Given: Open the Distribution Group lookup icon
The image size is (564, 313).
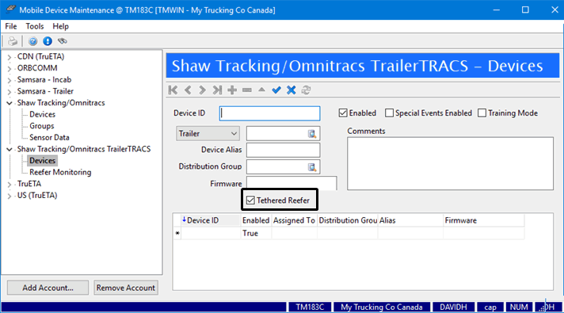Looking at the screenshot, I should (312, 167).
